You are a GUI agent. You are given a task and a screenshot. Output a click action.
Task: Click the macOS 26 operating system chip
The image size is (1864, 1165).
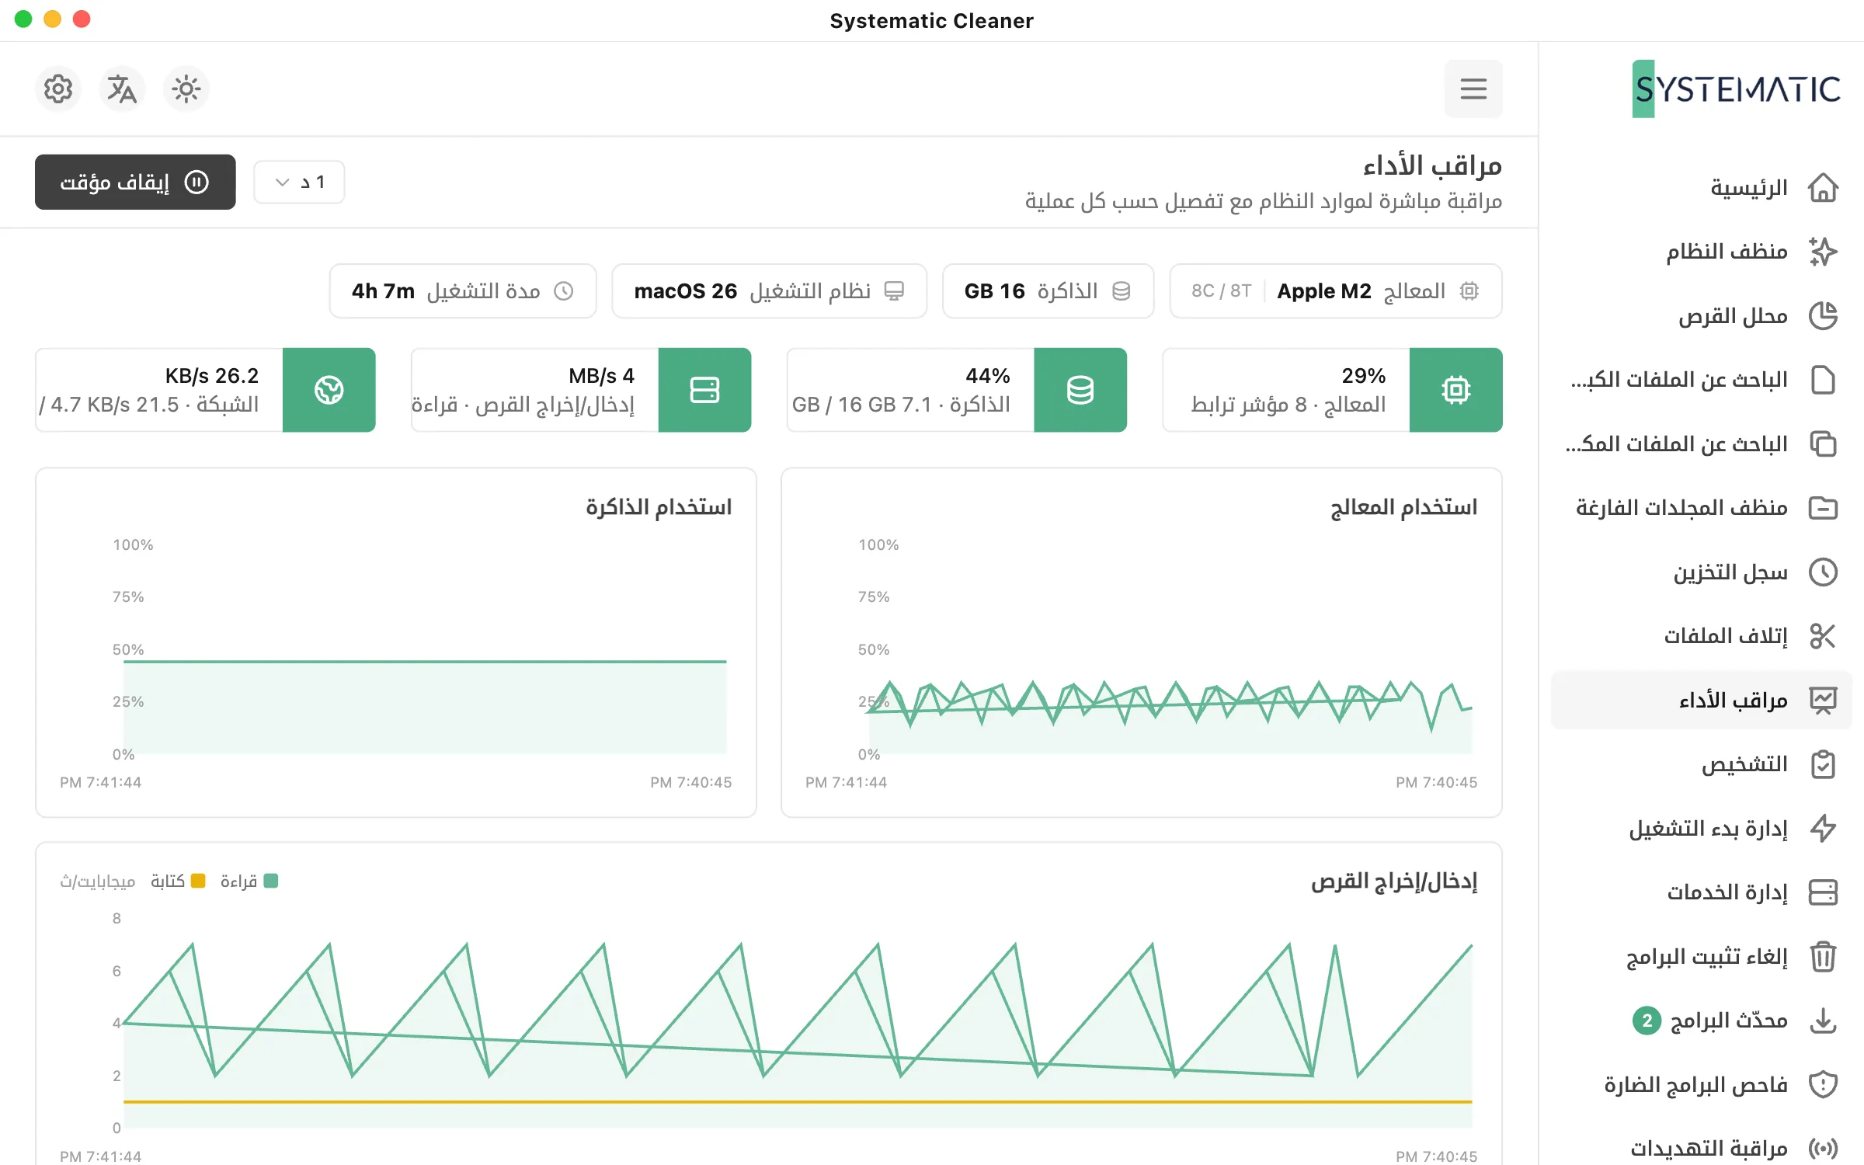769,291
